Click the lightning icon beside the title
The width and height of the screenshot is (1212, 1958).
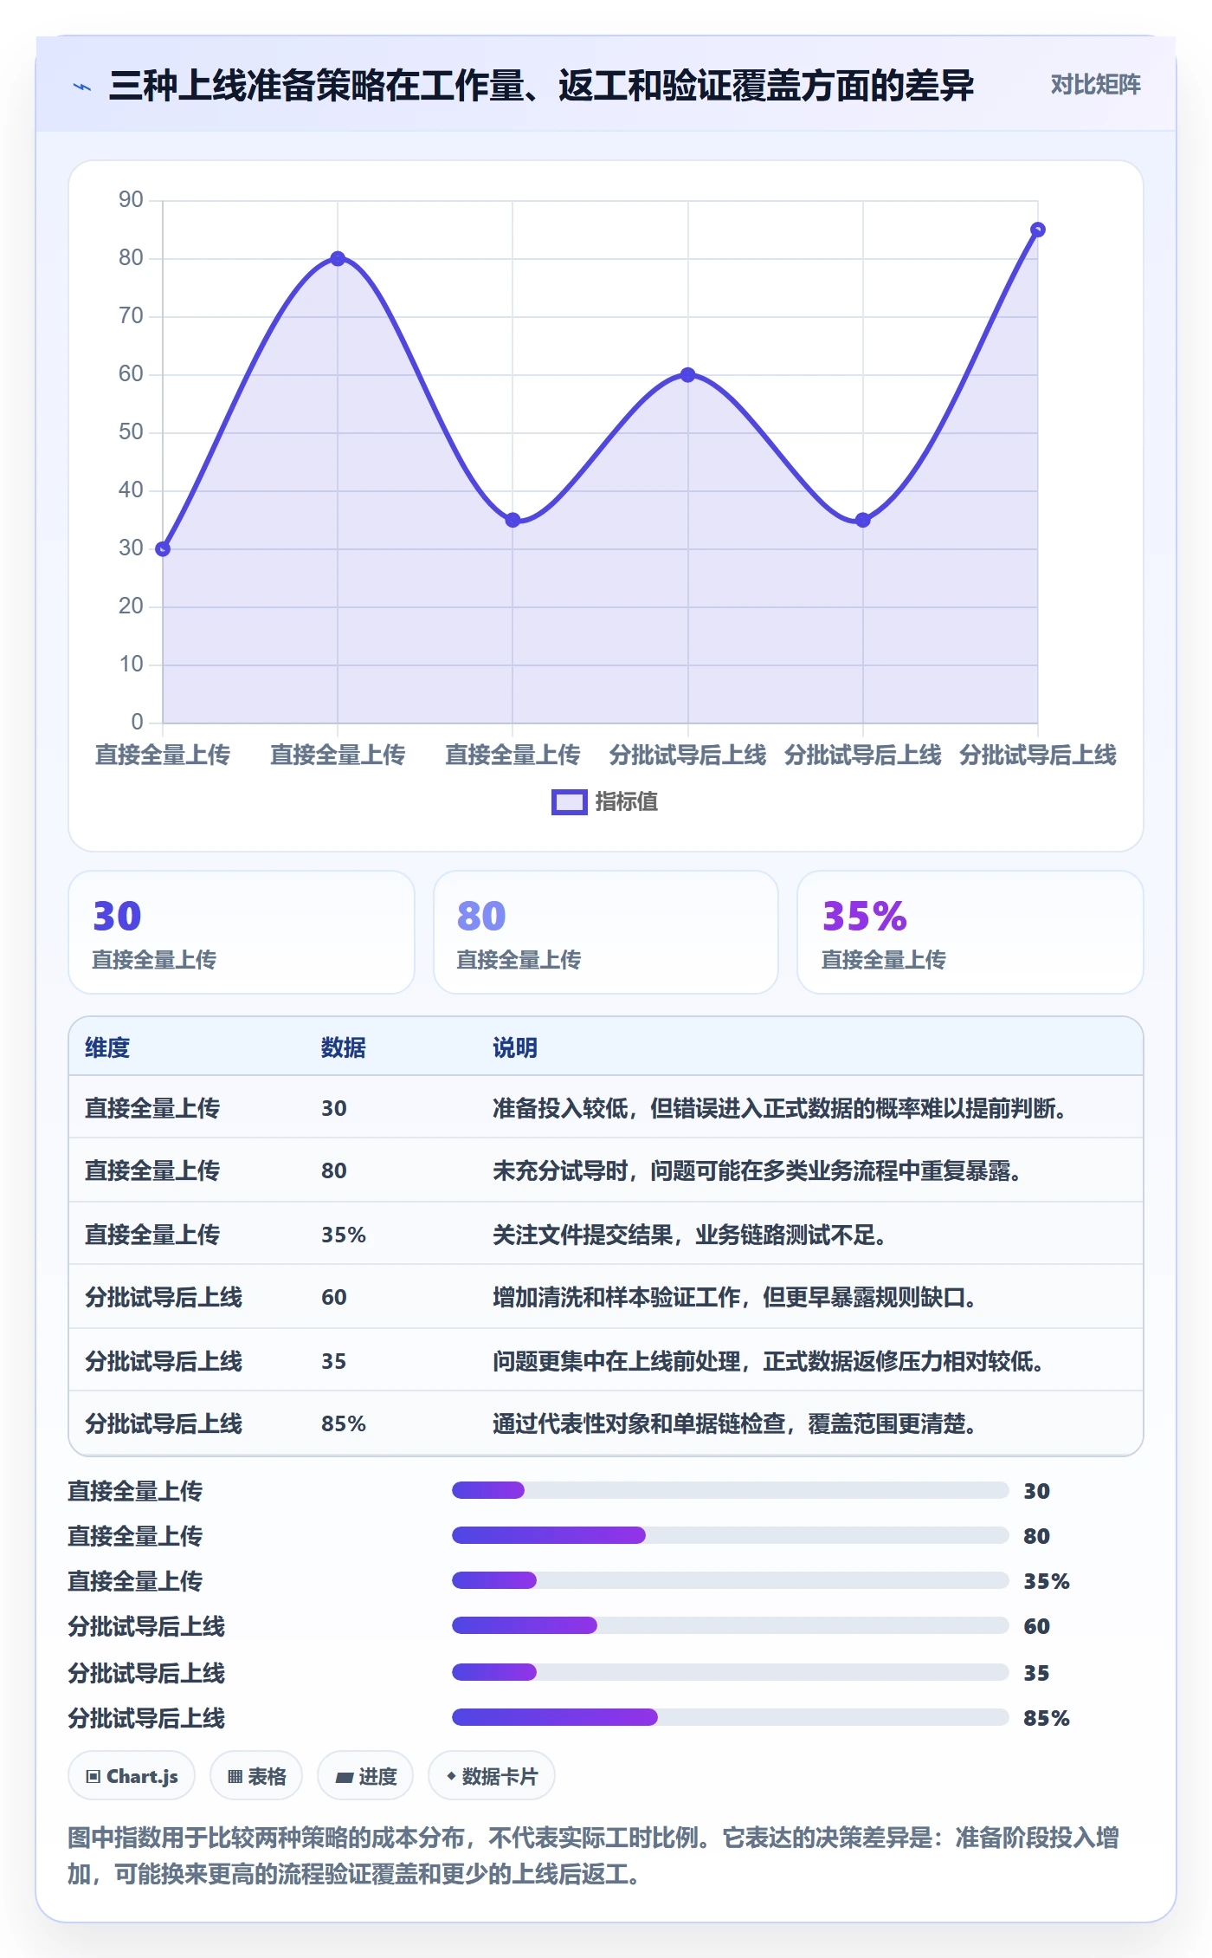click(82, 86)
